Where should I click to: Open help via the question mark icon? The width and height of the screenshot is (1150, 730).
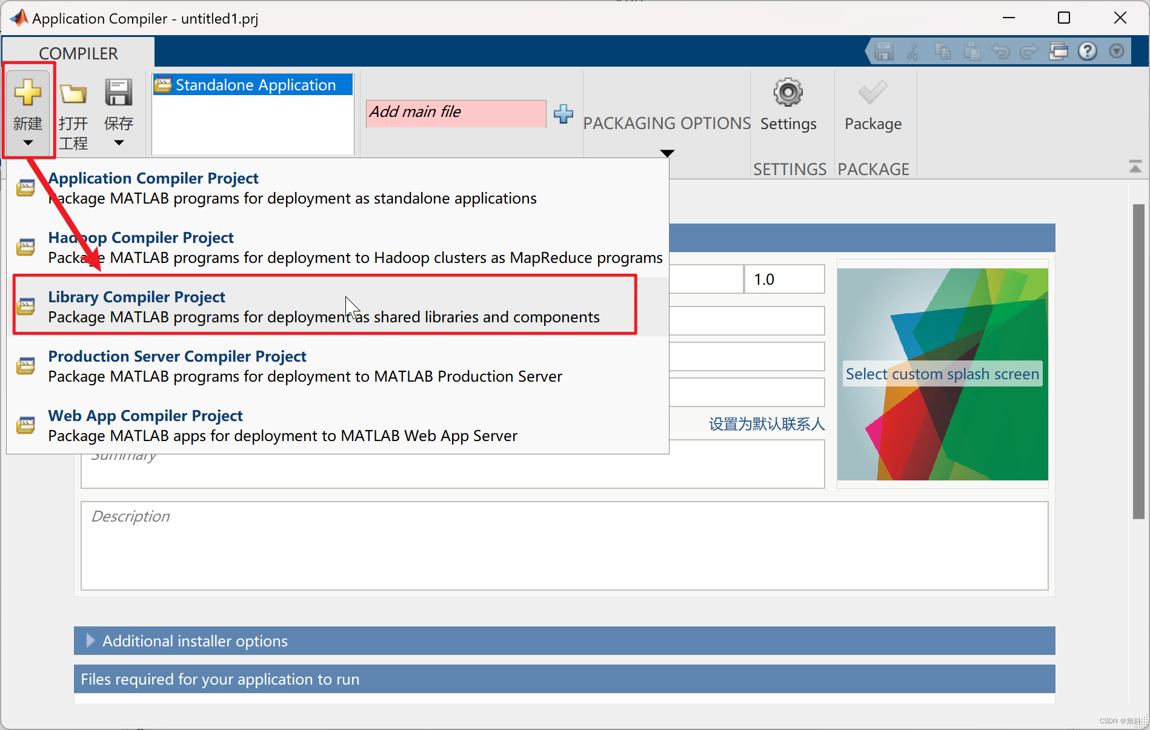[x=1088, y=51]
